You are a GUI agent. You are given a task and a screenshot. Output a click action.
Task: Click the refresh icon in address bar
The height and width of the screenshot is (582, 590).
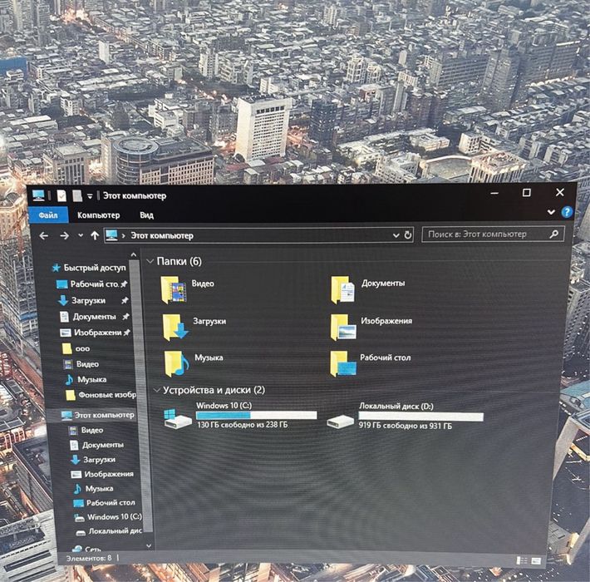click(x=408, y=235)
